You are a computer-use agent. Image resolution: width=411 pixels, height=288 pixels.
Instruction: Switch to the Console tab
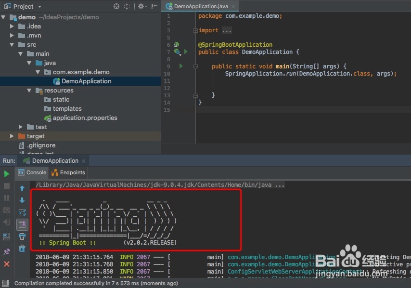point(32,172)
